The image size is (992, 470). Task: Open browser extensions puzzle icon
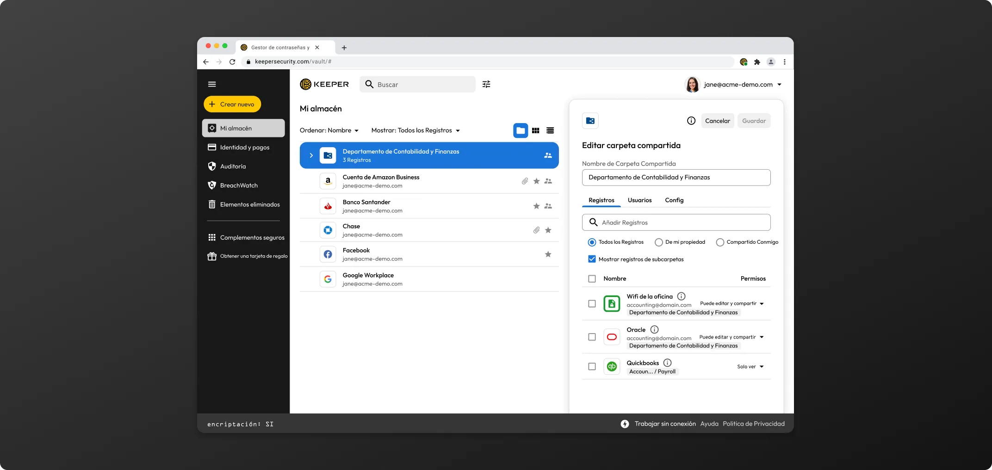pos(757,62)
